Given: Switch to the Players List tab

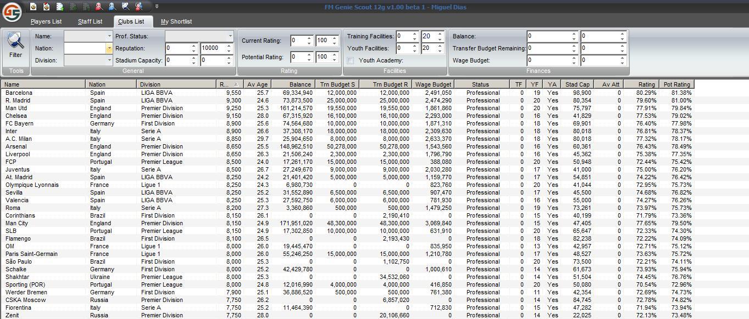Looking at the screenshot, I should coord(46,22).
